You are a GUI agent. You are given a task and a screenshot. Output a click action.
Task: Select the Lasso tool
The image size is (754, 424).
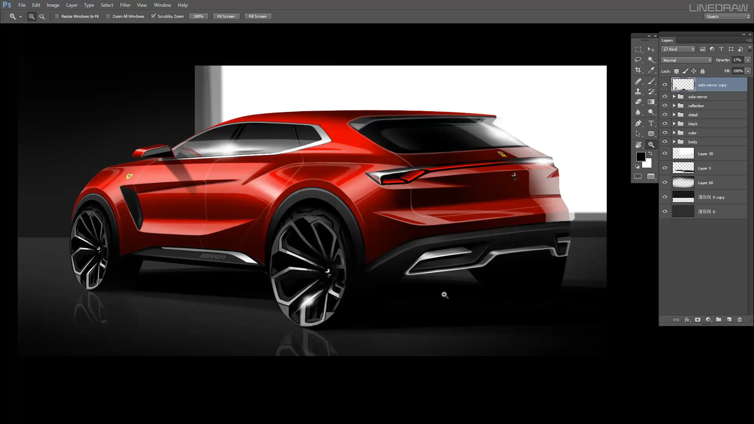pos(638,60)
